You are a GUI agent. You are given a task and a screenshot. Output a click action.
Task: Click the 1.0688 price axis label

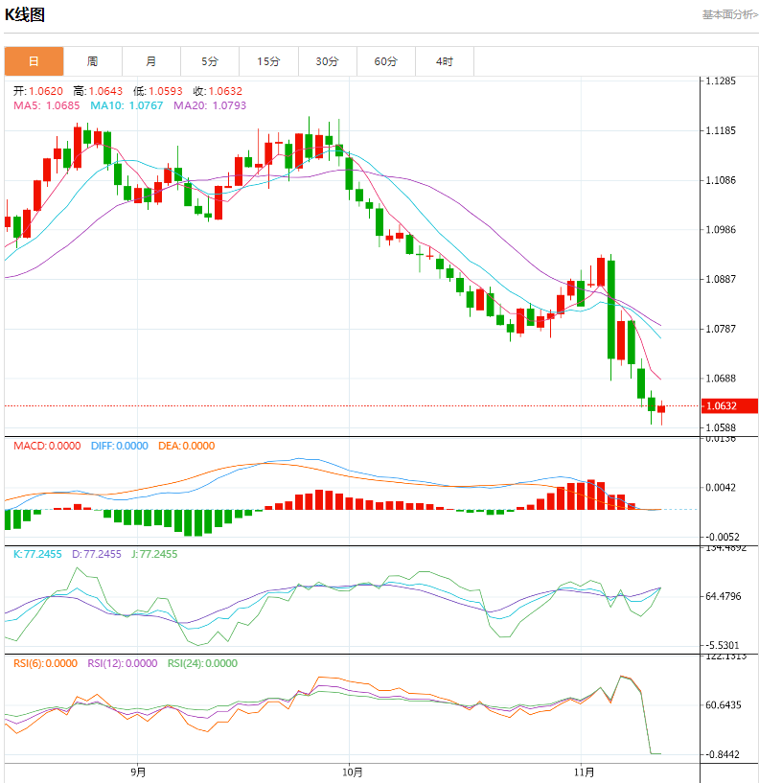coord(721,379)
